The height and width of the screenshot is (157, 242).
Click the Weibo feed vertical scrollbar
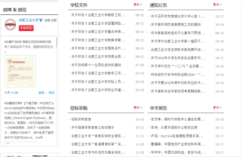coord(57,42)
